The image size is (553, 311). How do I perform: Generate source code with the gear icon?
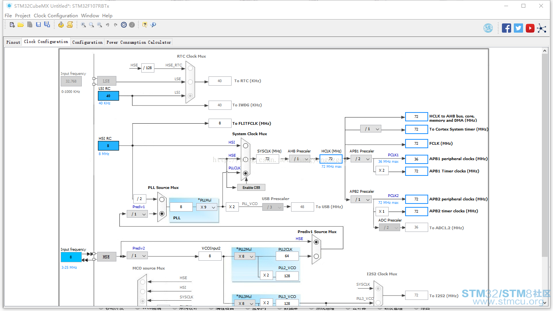61,25
